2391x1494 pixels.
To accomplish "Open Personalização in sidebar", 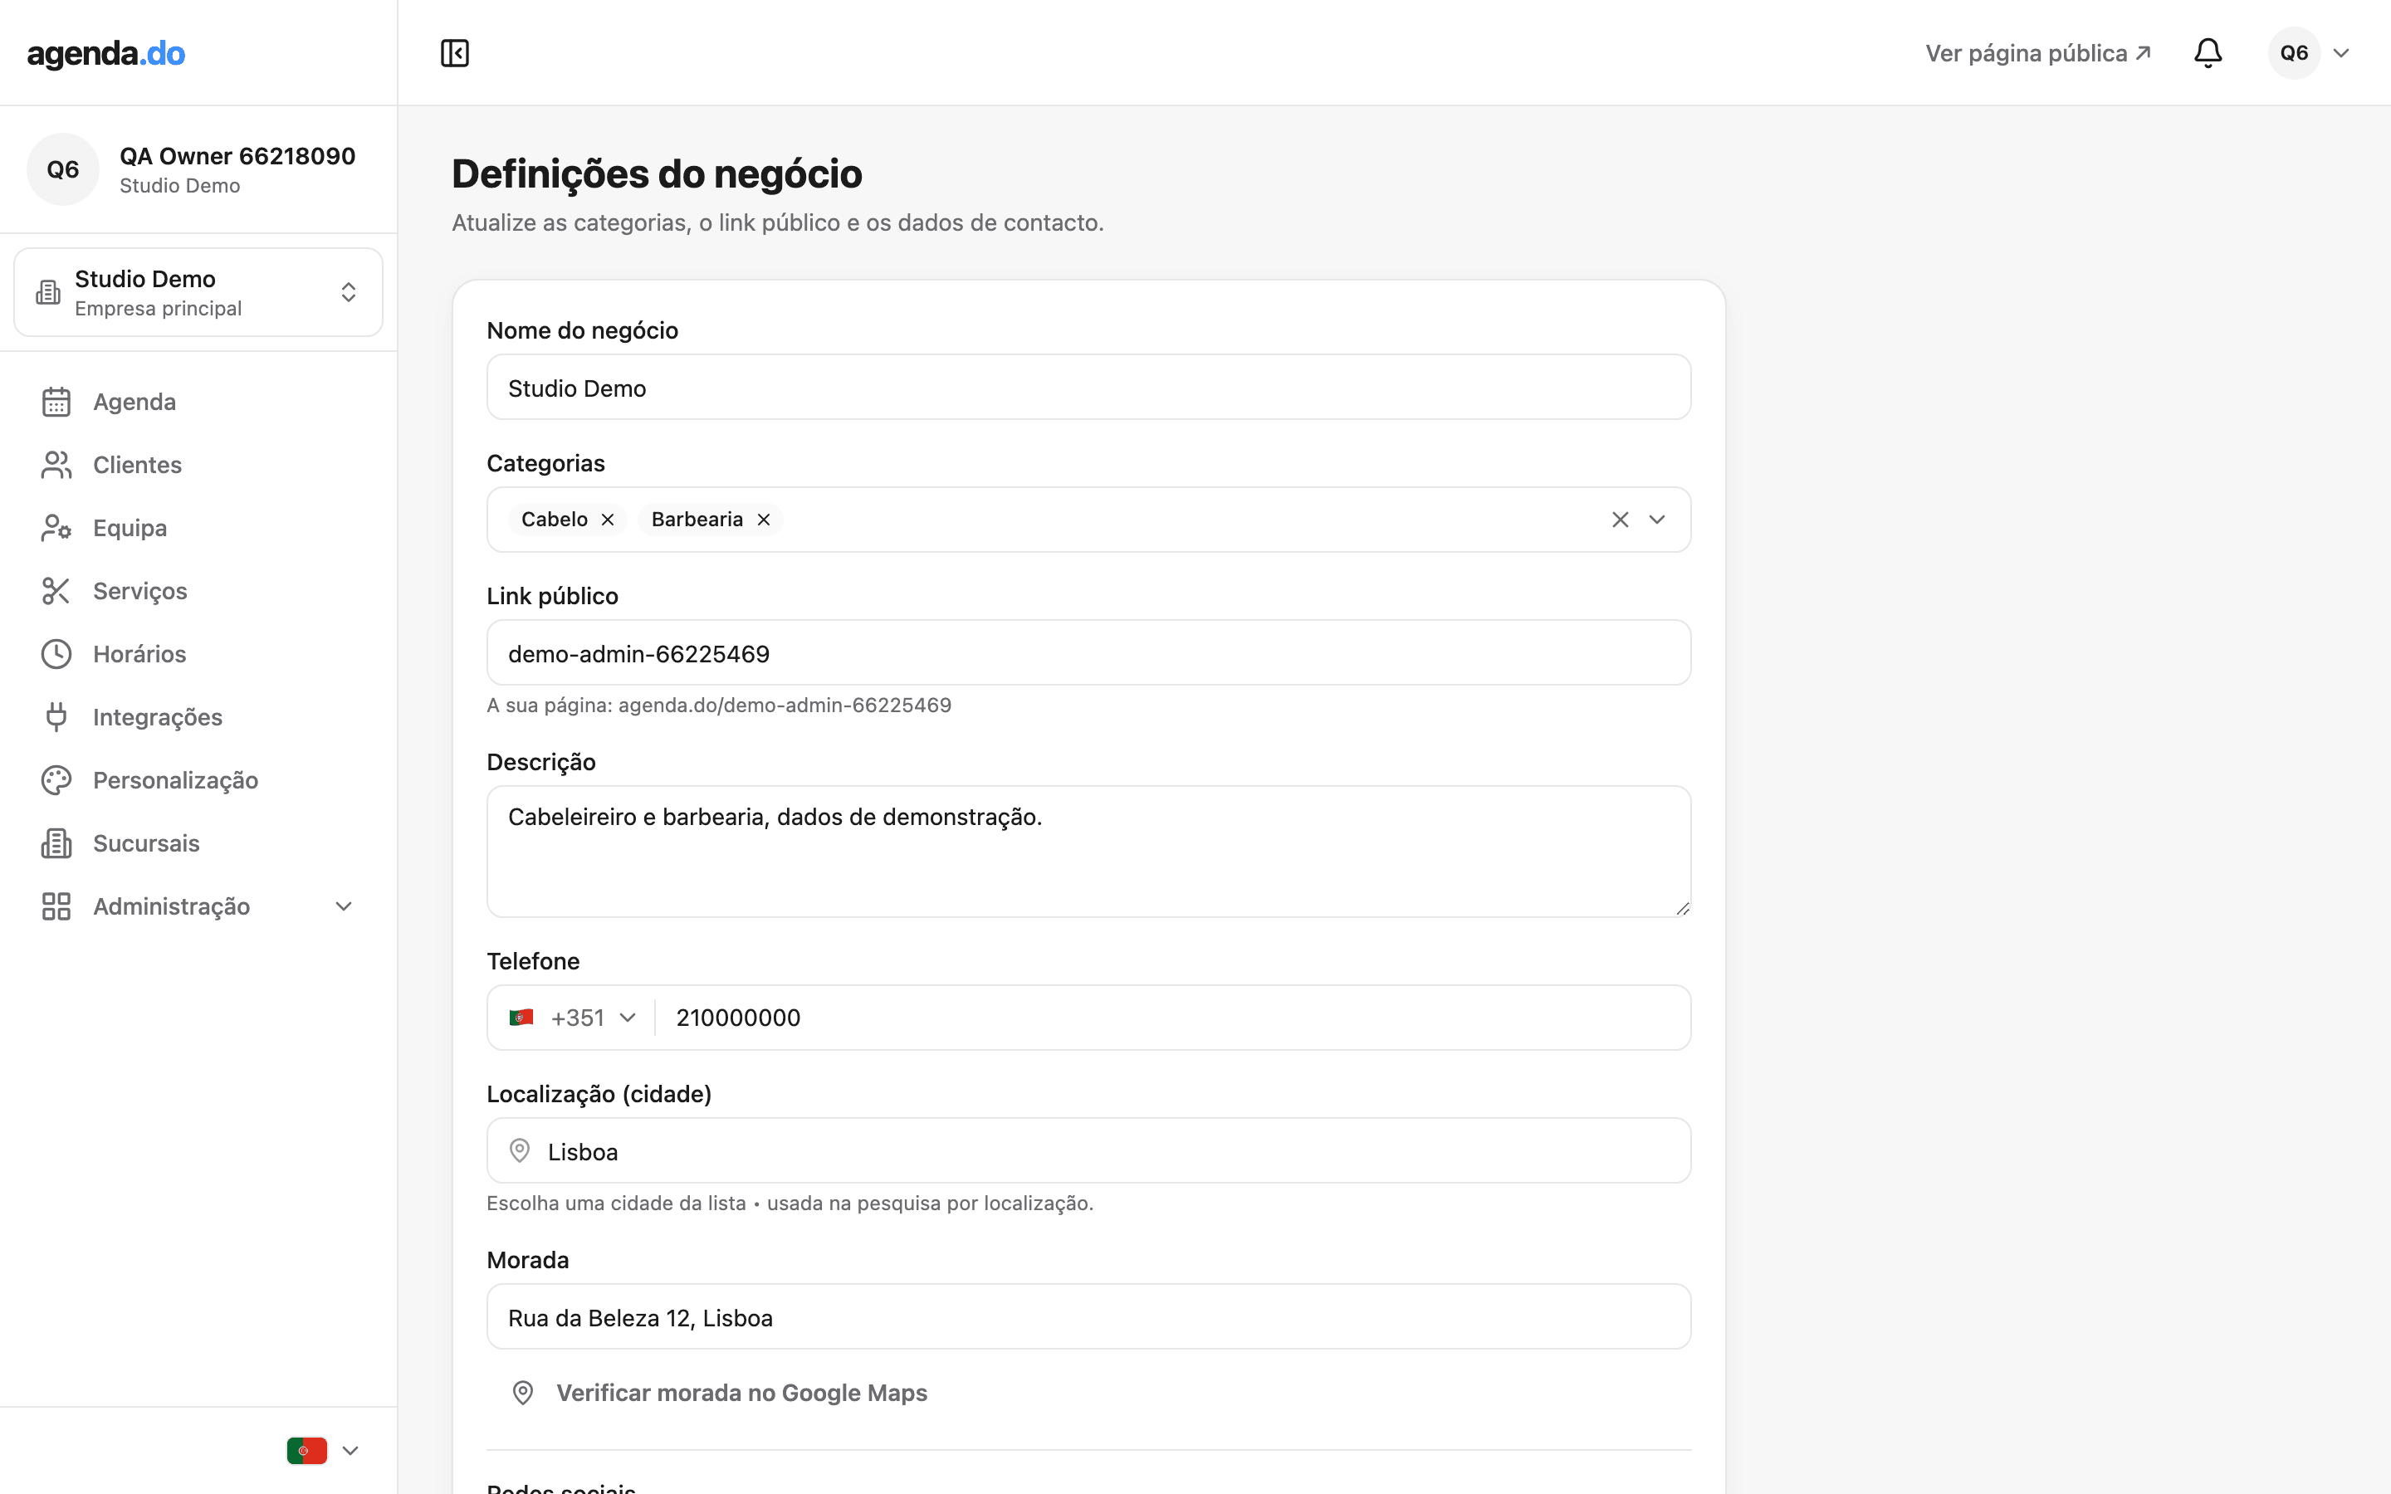I will [x=198, y=780].
